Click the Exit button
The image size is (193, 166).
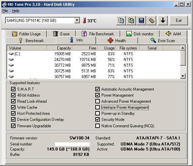pyautogui.click(x=179, y=21)
